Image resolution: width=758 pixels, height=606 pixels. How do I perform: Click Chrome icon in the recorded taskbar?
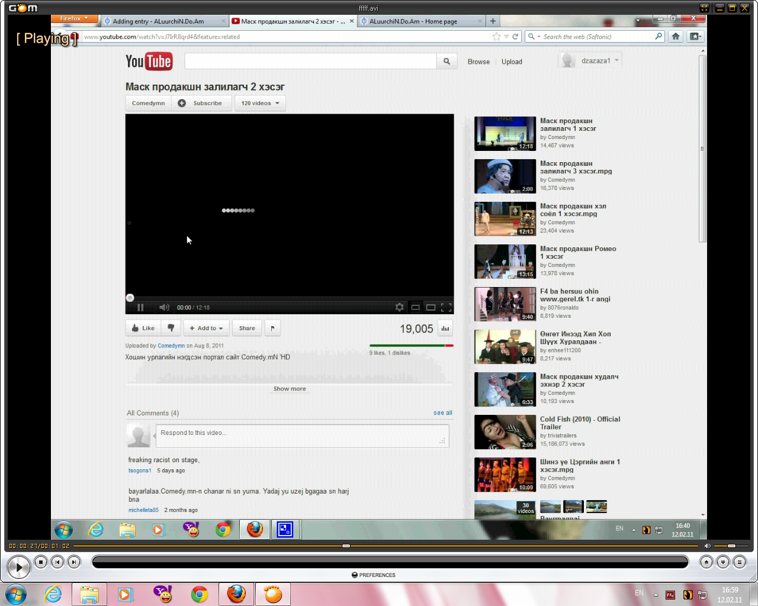[x=223, y=529]
